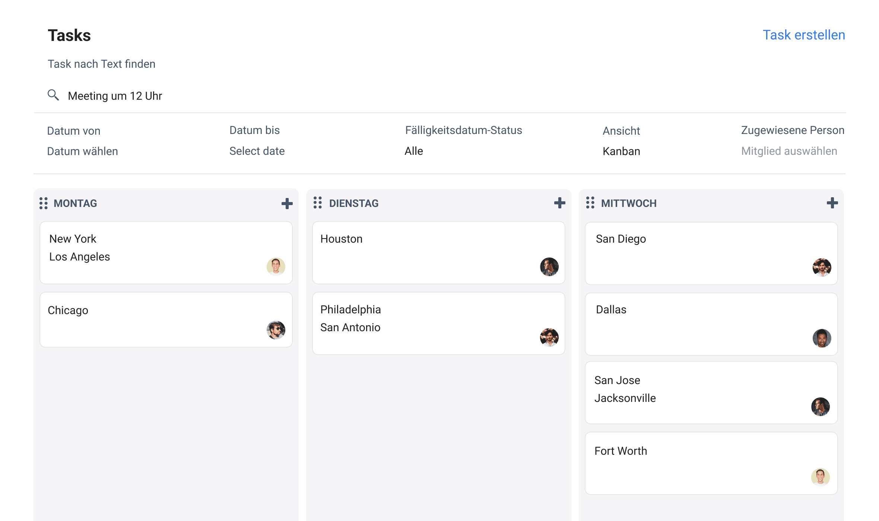879x521 pixels.
Task: Grab the Dienstag column drag handle
Action: [318, 203]
